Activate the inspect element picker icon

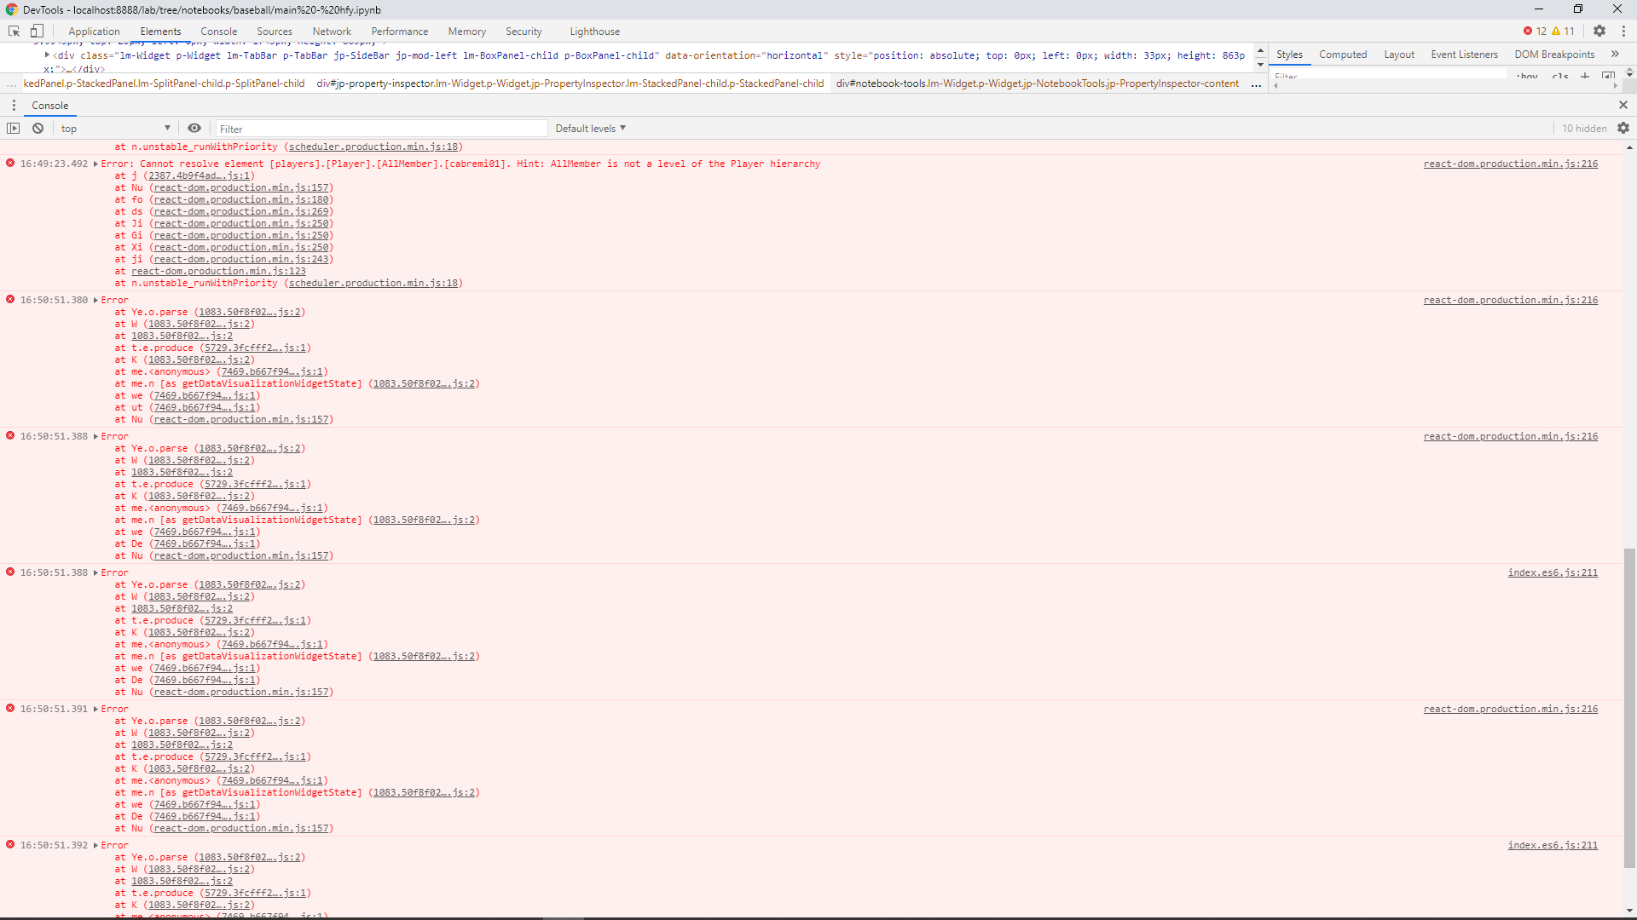coord(14,31)
